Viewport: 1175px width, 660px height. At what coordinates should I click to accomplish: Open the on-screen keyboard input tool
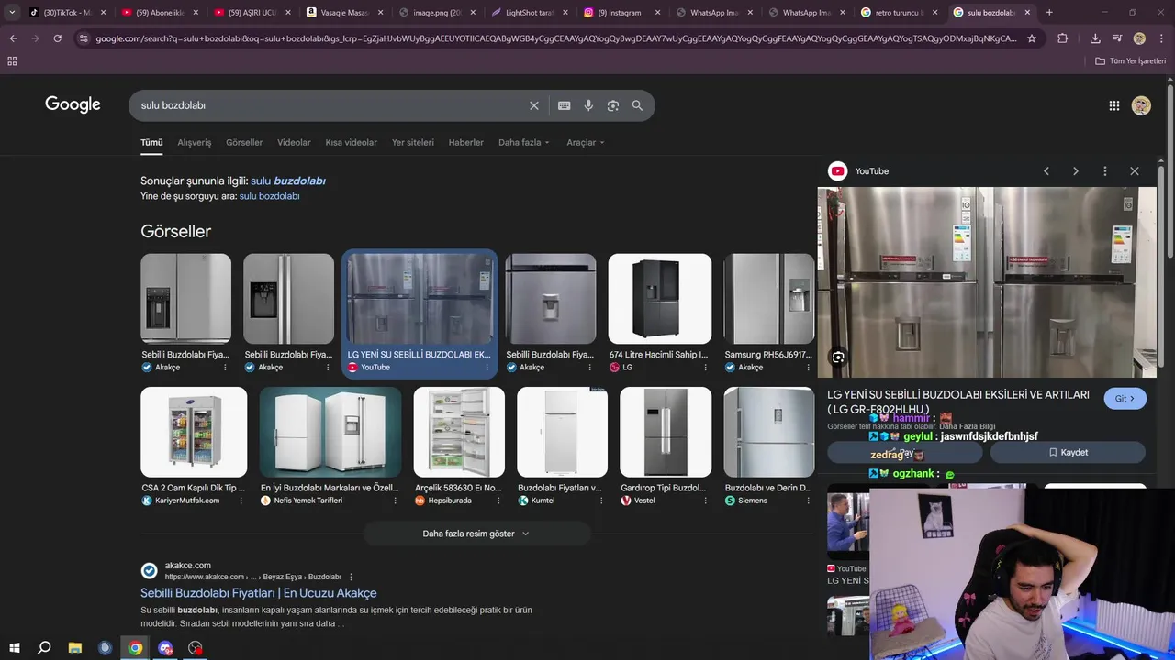point(565,105)
